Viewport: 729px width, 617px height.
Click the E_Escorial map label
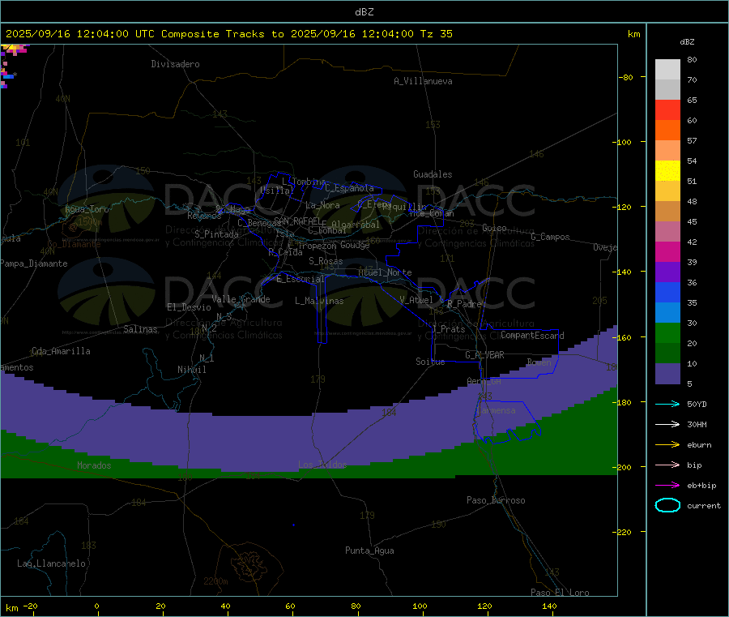[x=300, y=279]
